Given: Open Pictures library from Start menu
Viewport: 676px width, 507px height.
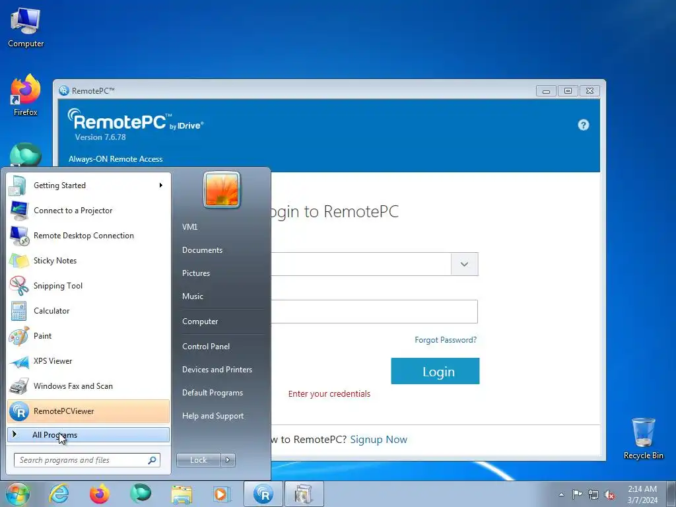Looking at the screenshot, I should [195, 273].
